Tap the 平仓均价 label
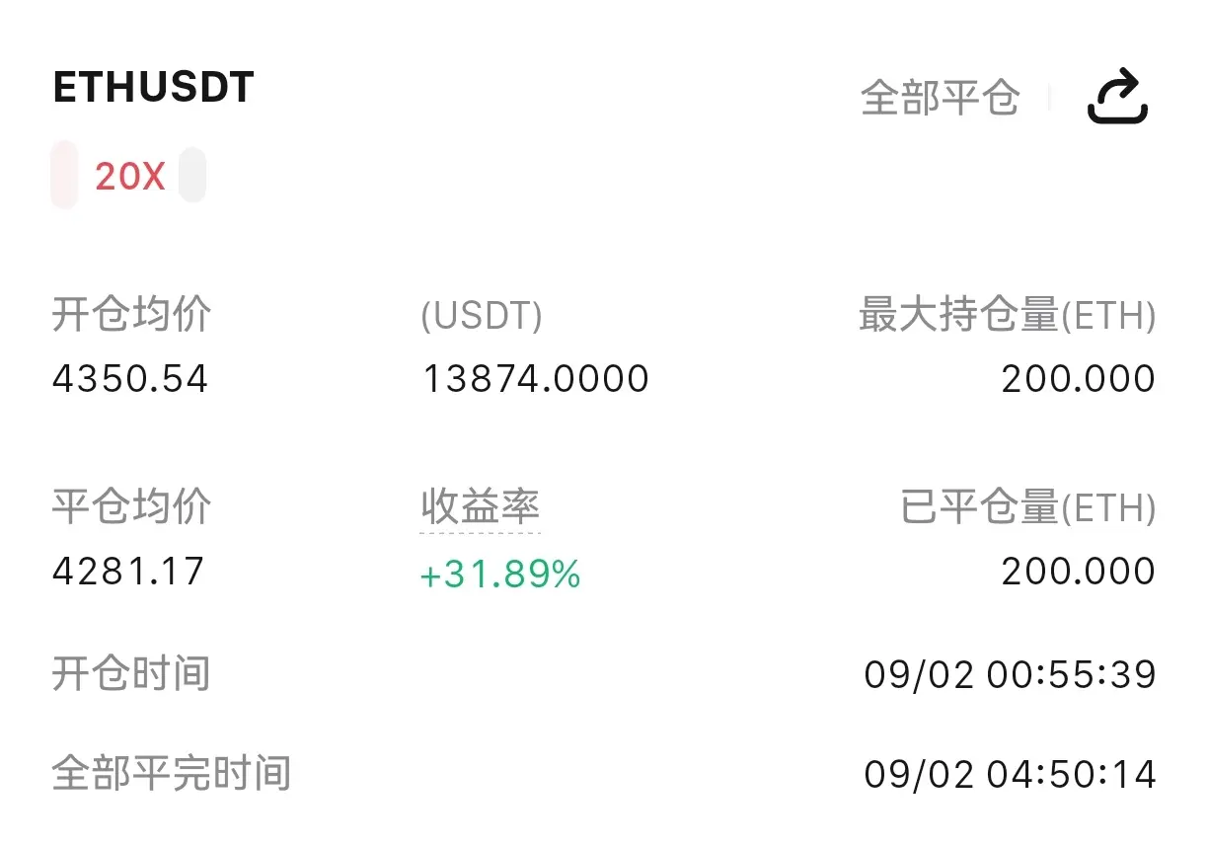This screenshot has height=845, width=1208. 131,507
